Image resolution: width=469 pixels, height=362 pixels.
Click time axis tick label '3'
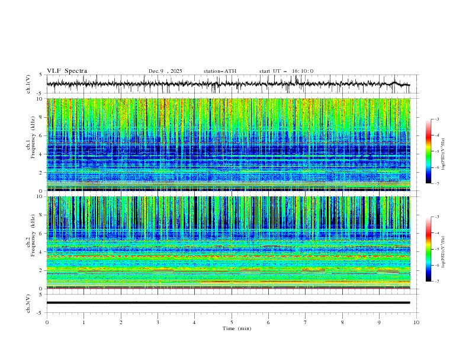pyautogui.click(x=158, y=322)
